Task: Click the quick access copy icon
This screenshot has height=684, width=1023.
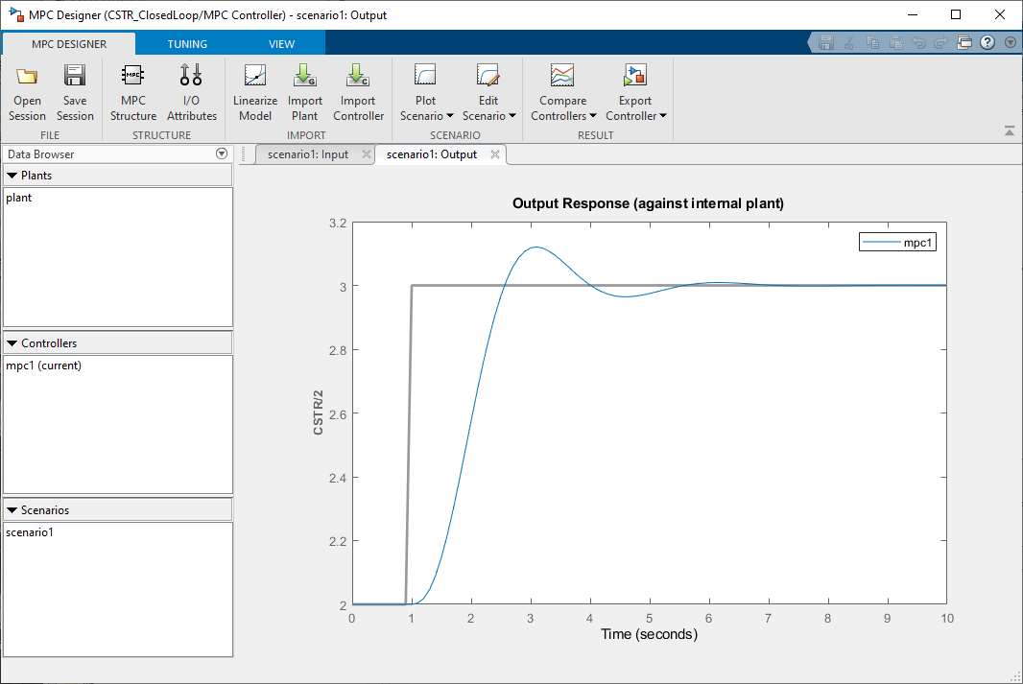Action: [x=872, y=43]
